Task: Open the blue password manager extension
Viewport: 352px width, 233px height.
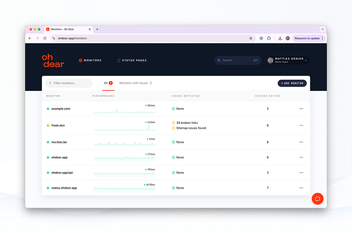Action: (x=261, y=38)
